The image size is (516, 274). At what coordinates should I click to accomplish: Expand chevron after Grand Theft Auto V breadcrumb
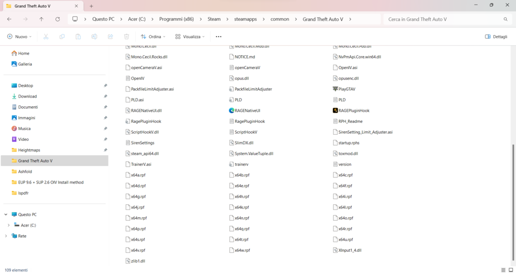[x=350, y=19]
